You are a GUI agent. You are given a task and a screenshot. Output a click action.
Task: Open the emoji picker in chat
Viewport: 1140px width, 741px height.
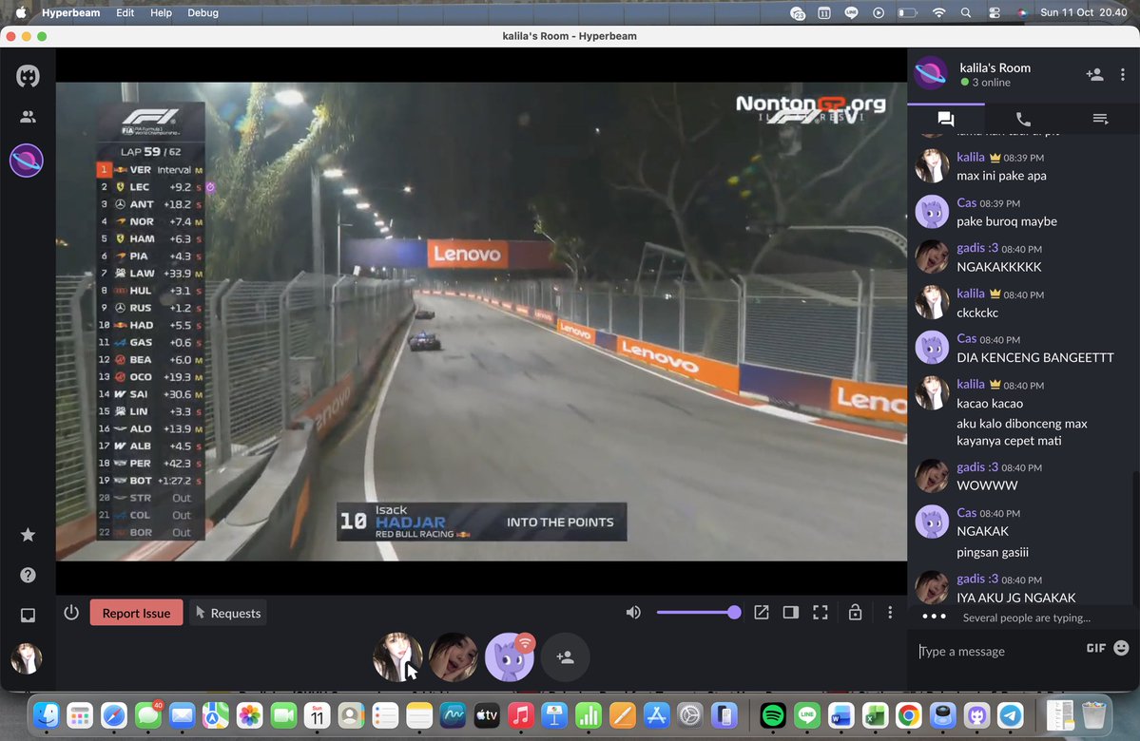[1122, 647]
